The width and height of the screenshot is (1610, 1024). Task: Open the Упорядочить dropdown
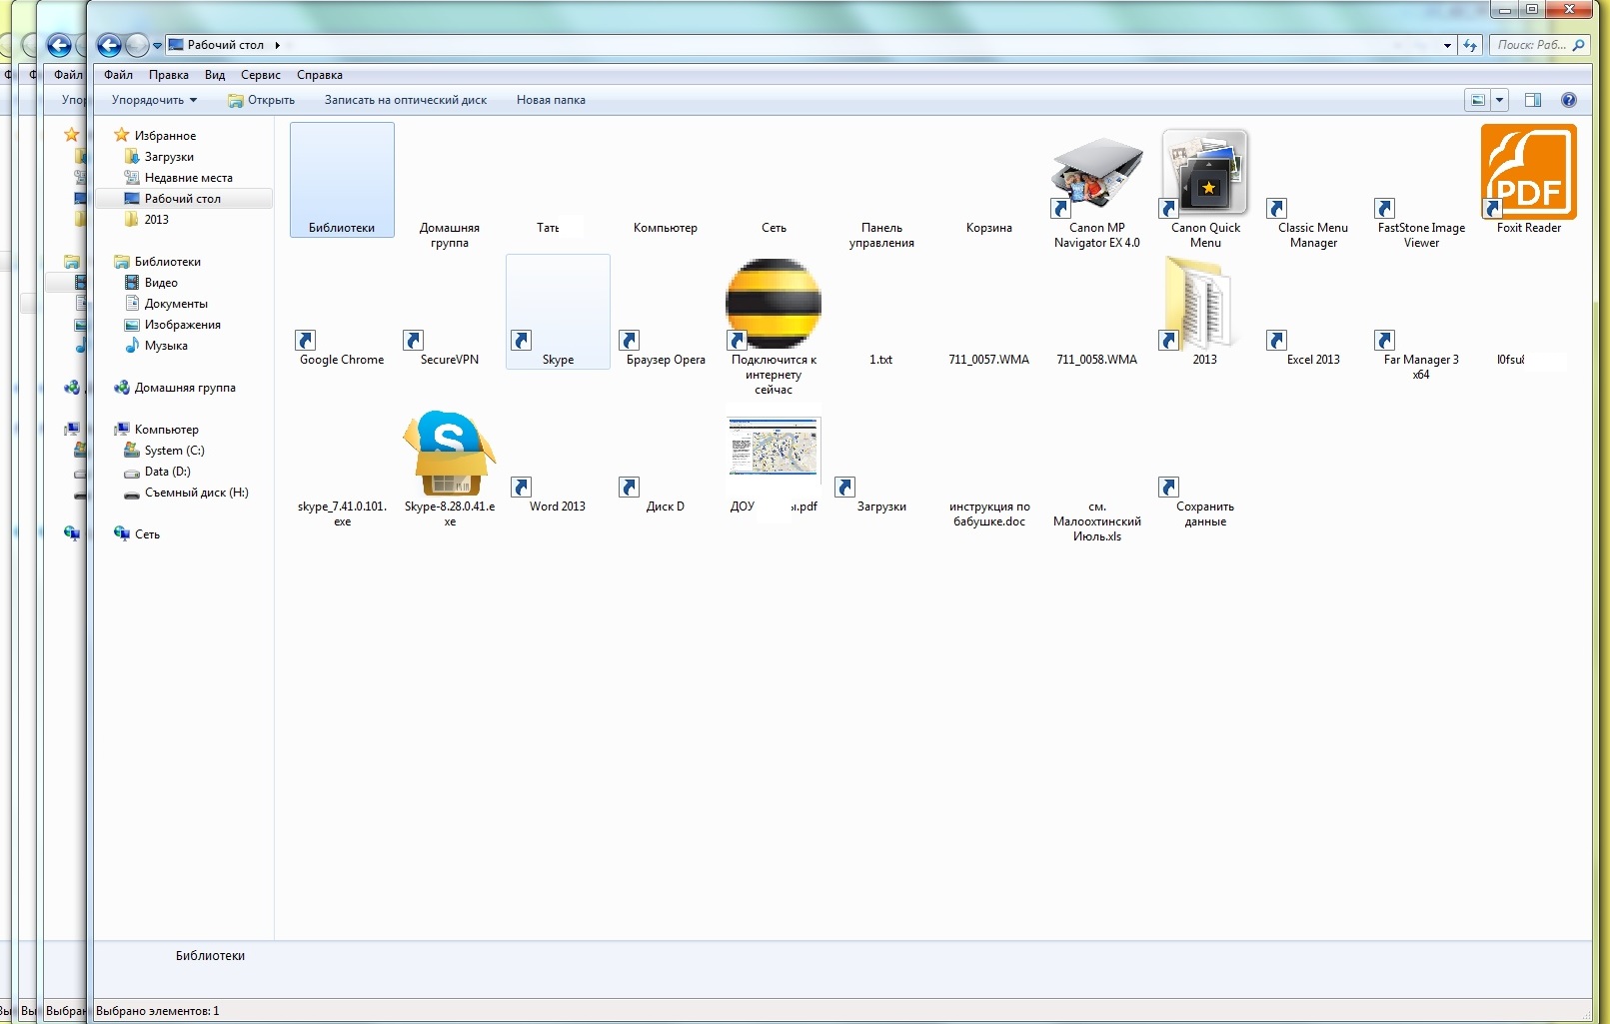tap(154, 100)
